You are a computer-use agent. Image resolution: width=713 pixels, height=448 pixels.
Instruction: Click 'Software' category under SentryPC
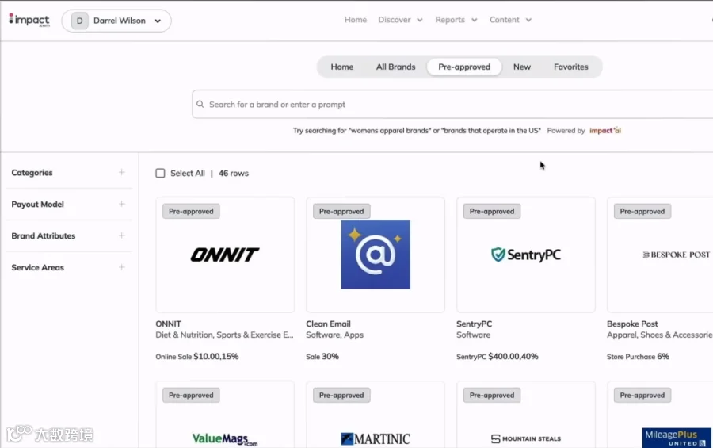(x=474, y=335)
